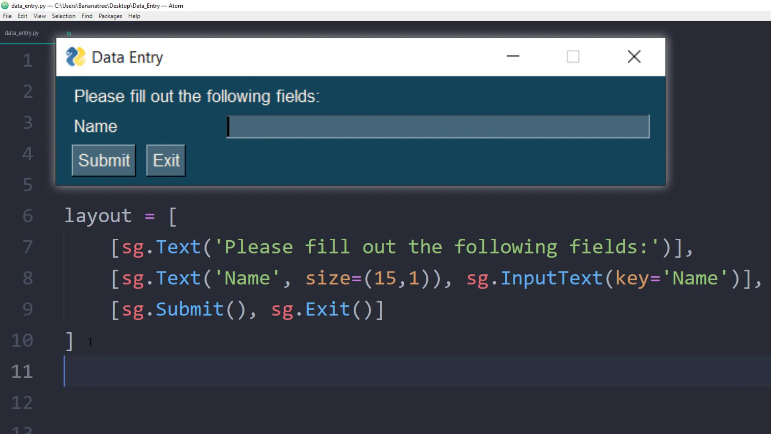Open the Help menu
Screen dimensions: 771x434
pyautogui.click(x=134, y=16)
